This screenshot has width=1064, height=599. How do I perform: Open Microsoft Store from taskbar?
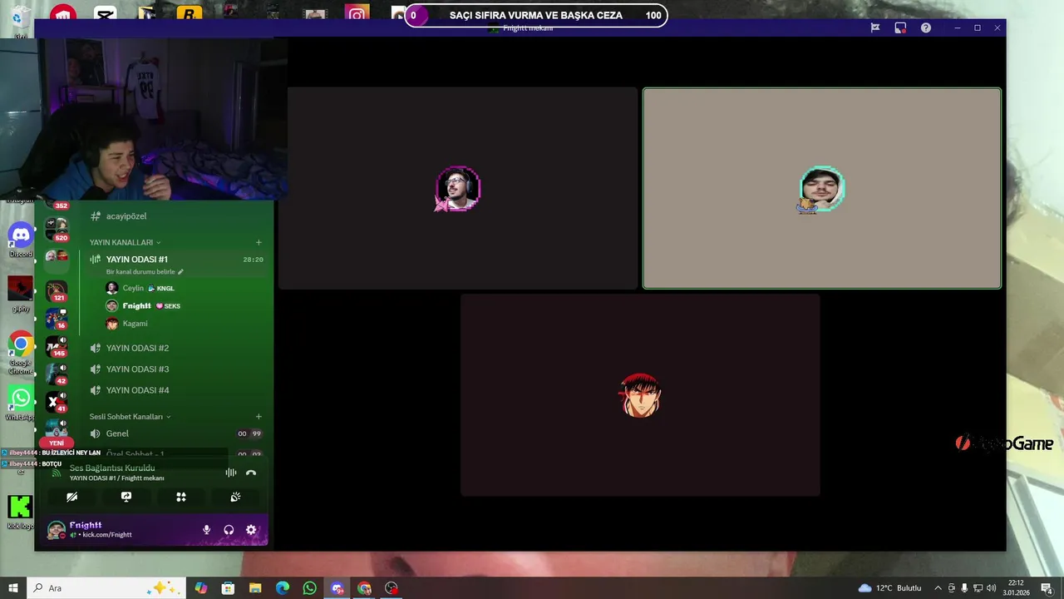(x=228, y=588)
